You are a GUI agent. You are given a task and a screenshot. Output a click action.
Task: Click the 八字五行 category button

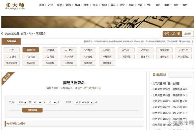point(183,50)
